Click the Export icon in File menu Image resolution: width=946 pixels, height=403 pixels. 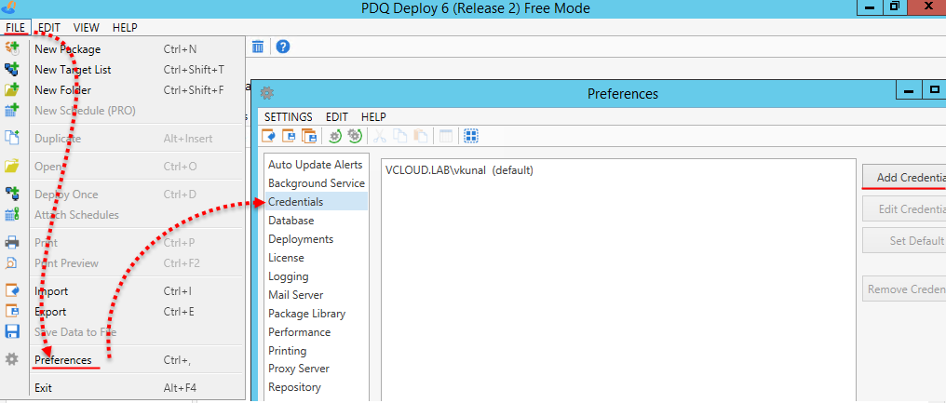coord(12,312)
